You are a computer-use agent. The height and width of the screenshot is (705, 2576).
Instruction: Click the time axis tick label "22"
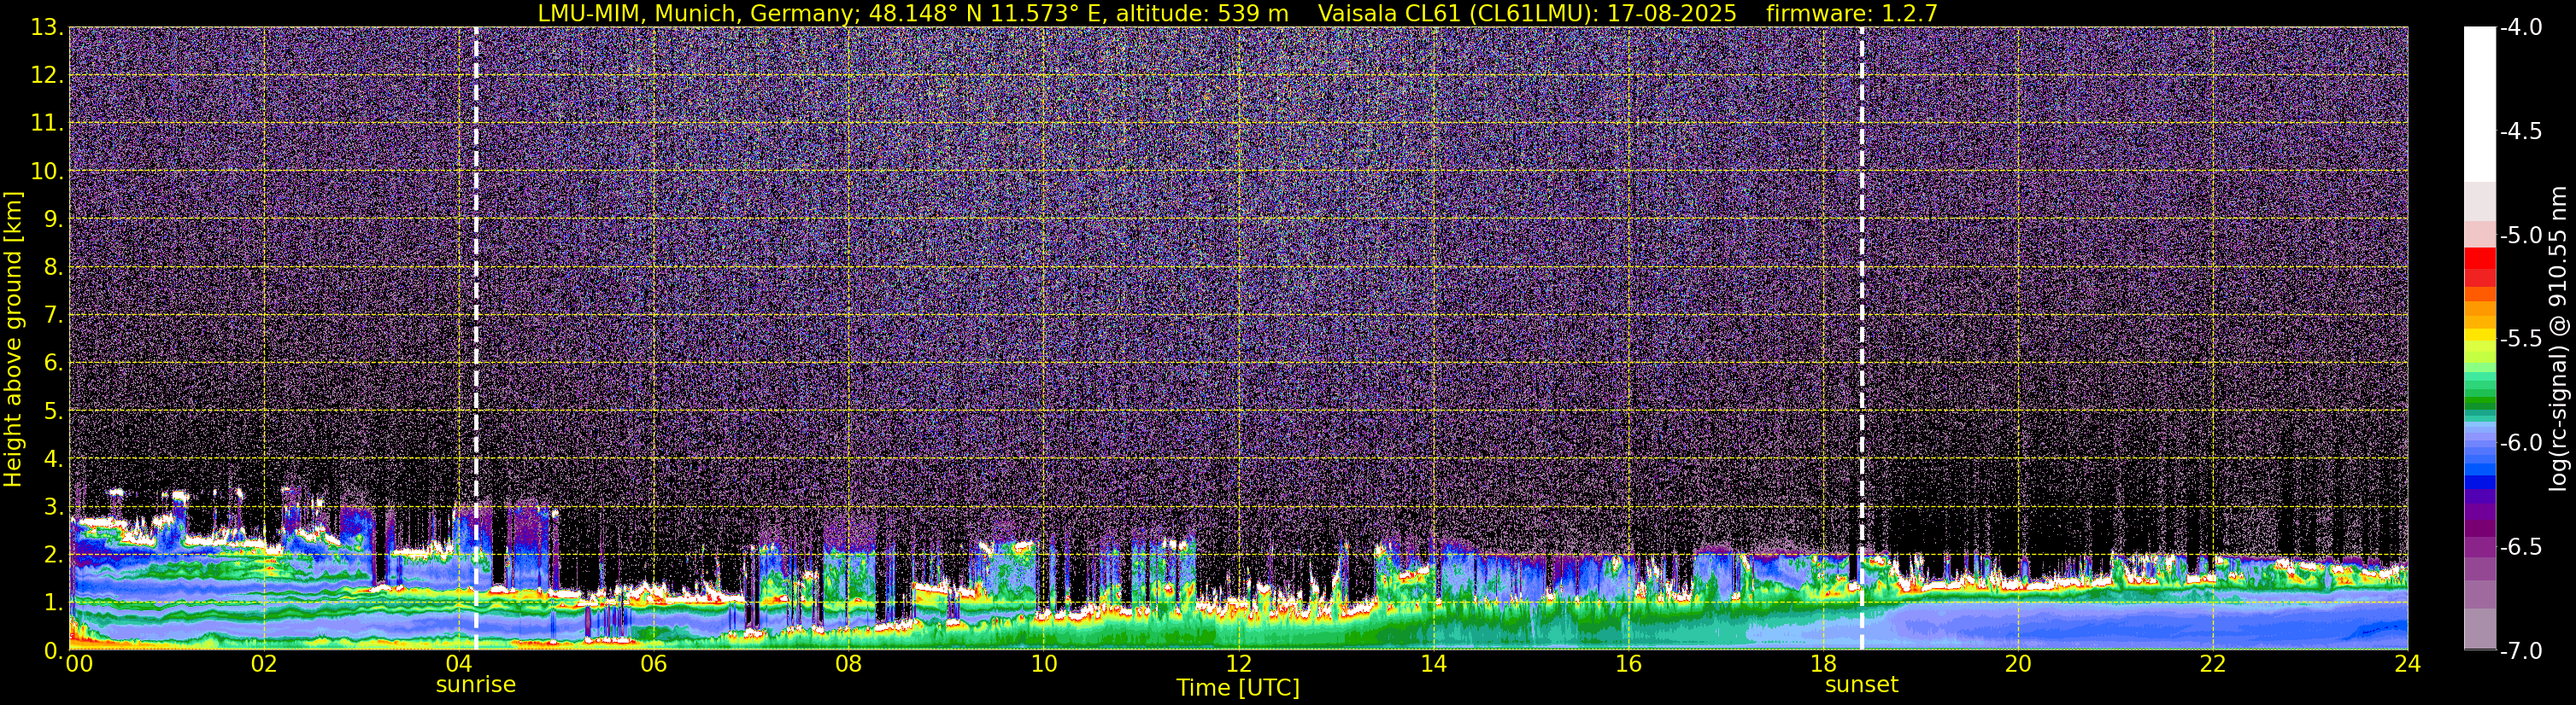pos(2213,664)
